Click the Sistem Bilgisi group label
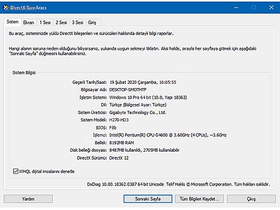The image size is (280, 210). point(24,73)
